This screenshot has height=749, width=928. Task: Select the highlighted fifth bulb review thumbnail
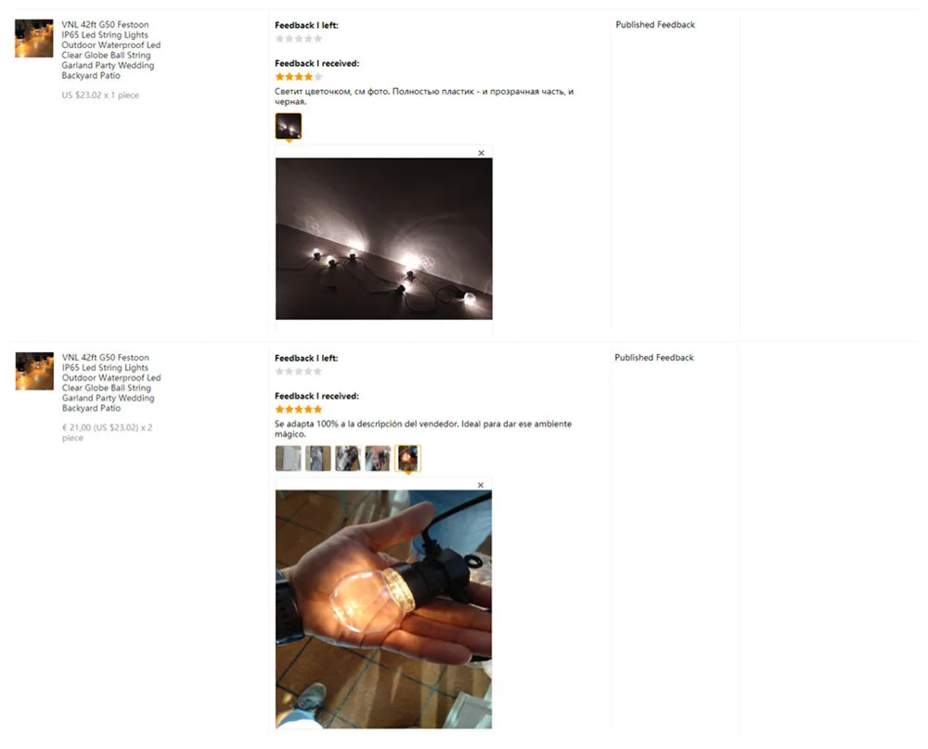point(407,458)
